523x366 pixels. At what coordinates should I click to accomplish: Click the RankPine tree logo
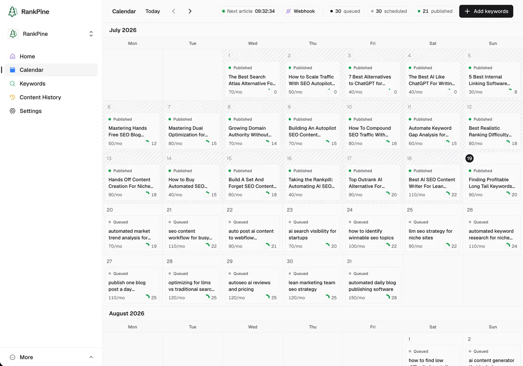click(x=13, y=12)
